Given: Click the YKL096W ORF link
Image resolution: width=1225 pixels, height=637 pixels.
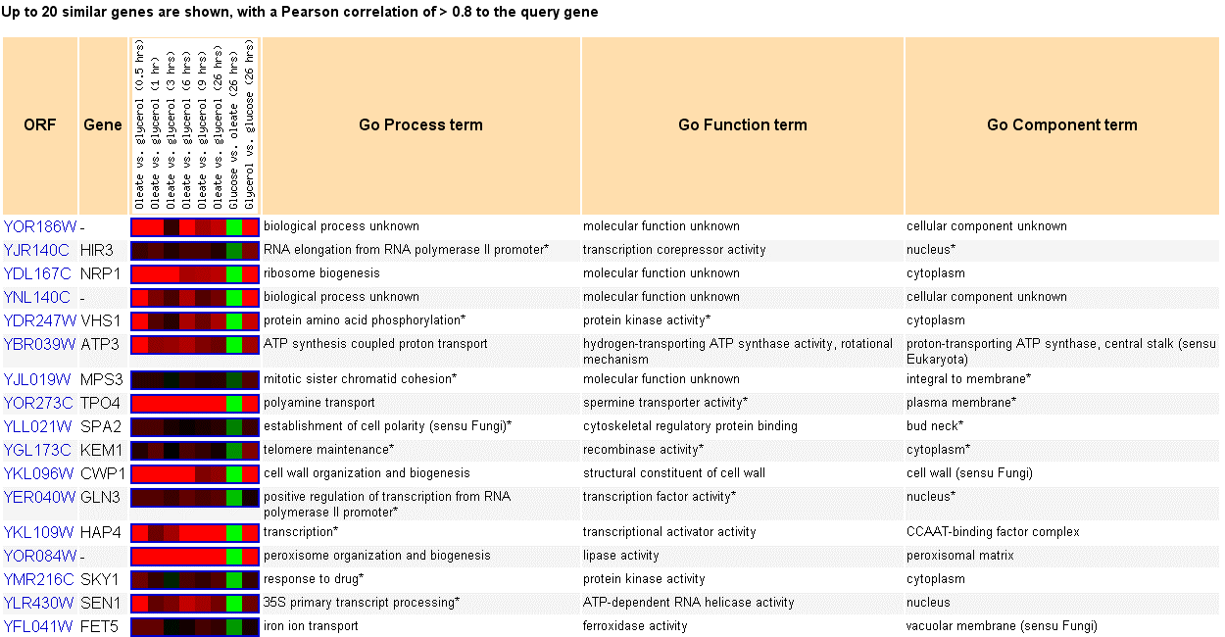Looking at the screenshot, I should click(39, 473).
